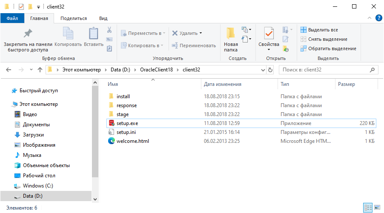
Task: Expand the Свойства dropdown arrow
Action: tap(269, 50)
